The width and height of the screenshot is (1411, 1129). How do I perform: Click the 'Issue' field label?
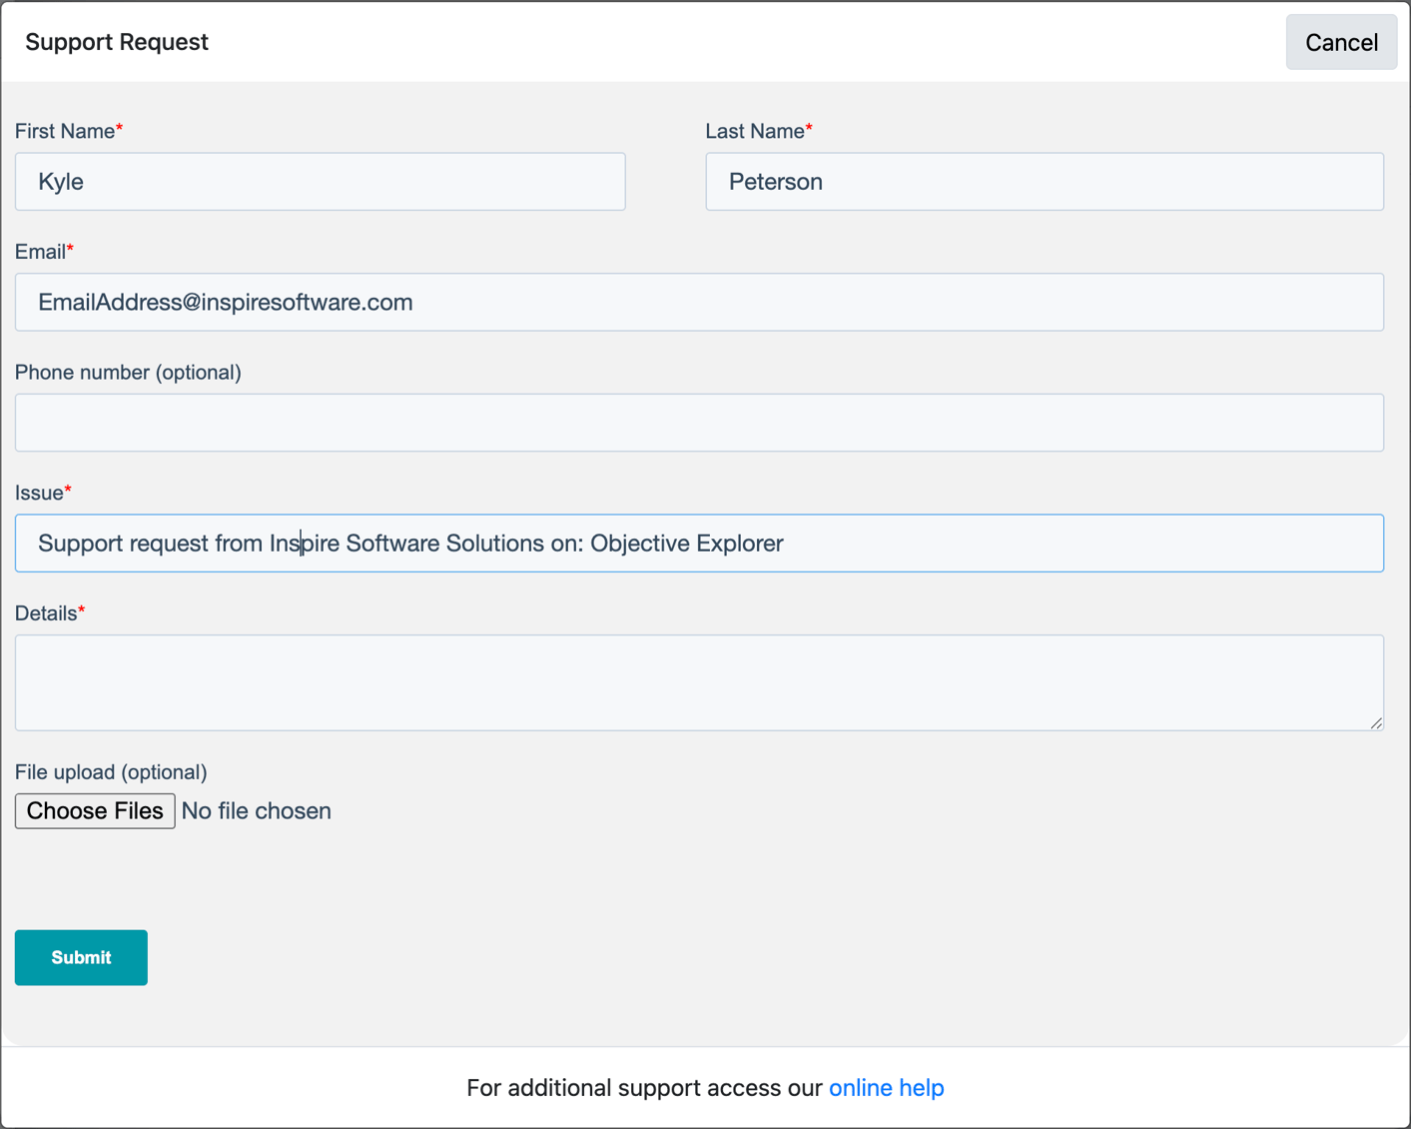click(x=43, y=493)
